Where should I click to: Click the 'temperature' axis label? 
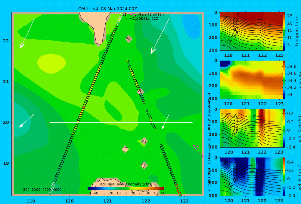coord(297,31)
